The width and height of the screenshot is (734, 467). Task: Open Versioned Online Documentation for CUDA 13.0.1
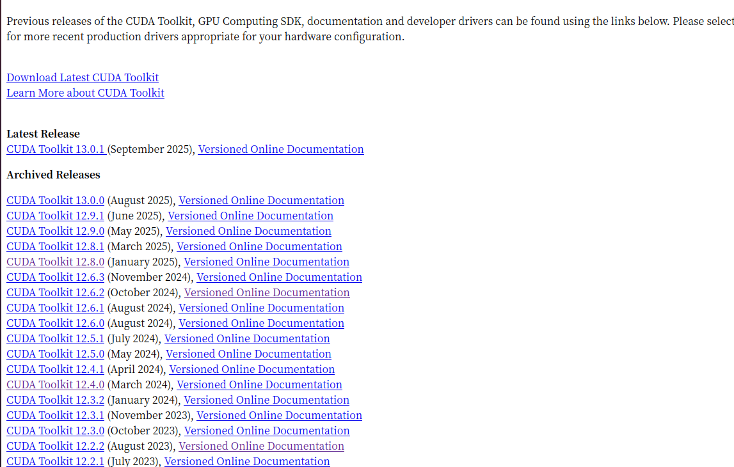281,149
